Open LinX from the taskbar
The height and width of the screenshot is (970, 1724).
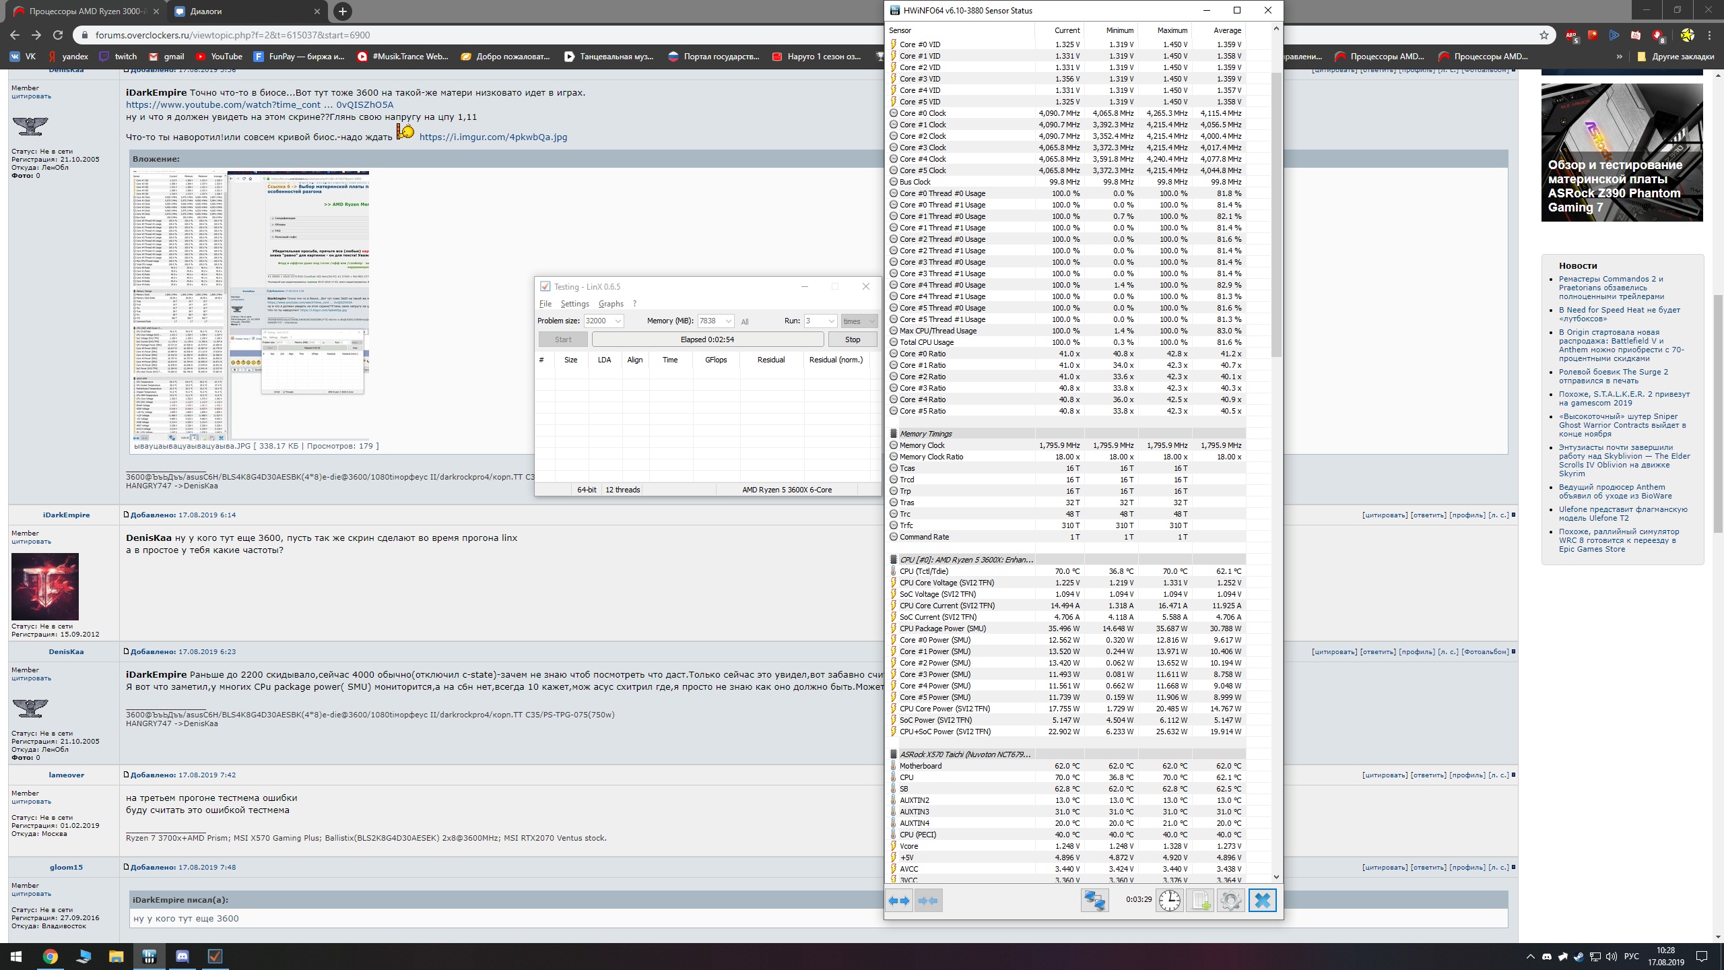pyautogui.click(x=215, y=956)
